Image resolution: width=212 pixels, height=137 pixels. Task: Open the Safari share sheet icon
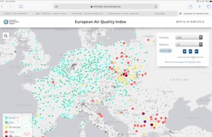(191, 6)
